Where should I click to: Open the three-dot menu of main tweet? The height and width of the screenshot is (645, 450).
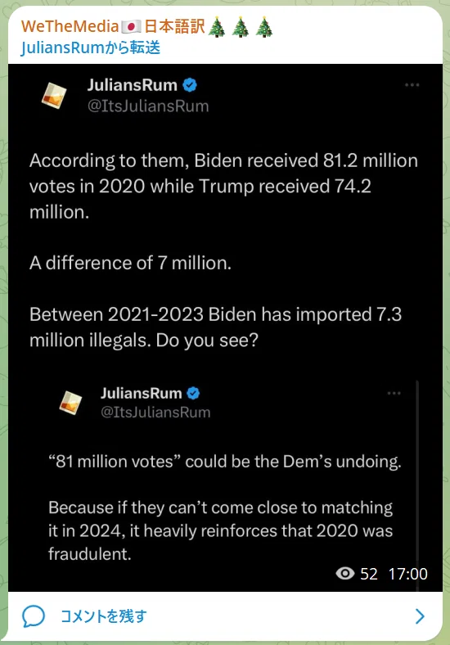[x=412, y=85]
